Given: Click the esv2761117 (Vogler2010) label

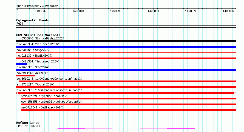Looking at the screenshot, I should [x=35, y=84].
